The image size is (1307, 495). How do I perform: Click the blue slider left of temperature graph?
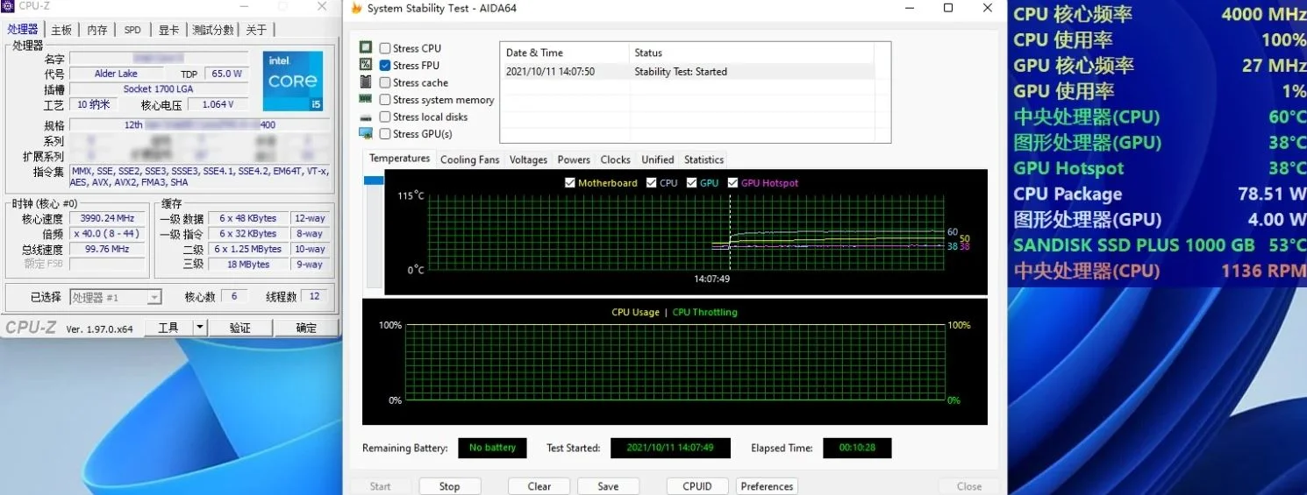coord(374,180)
